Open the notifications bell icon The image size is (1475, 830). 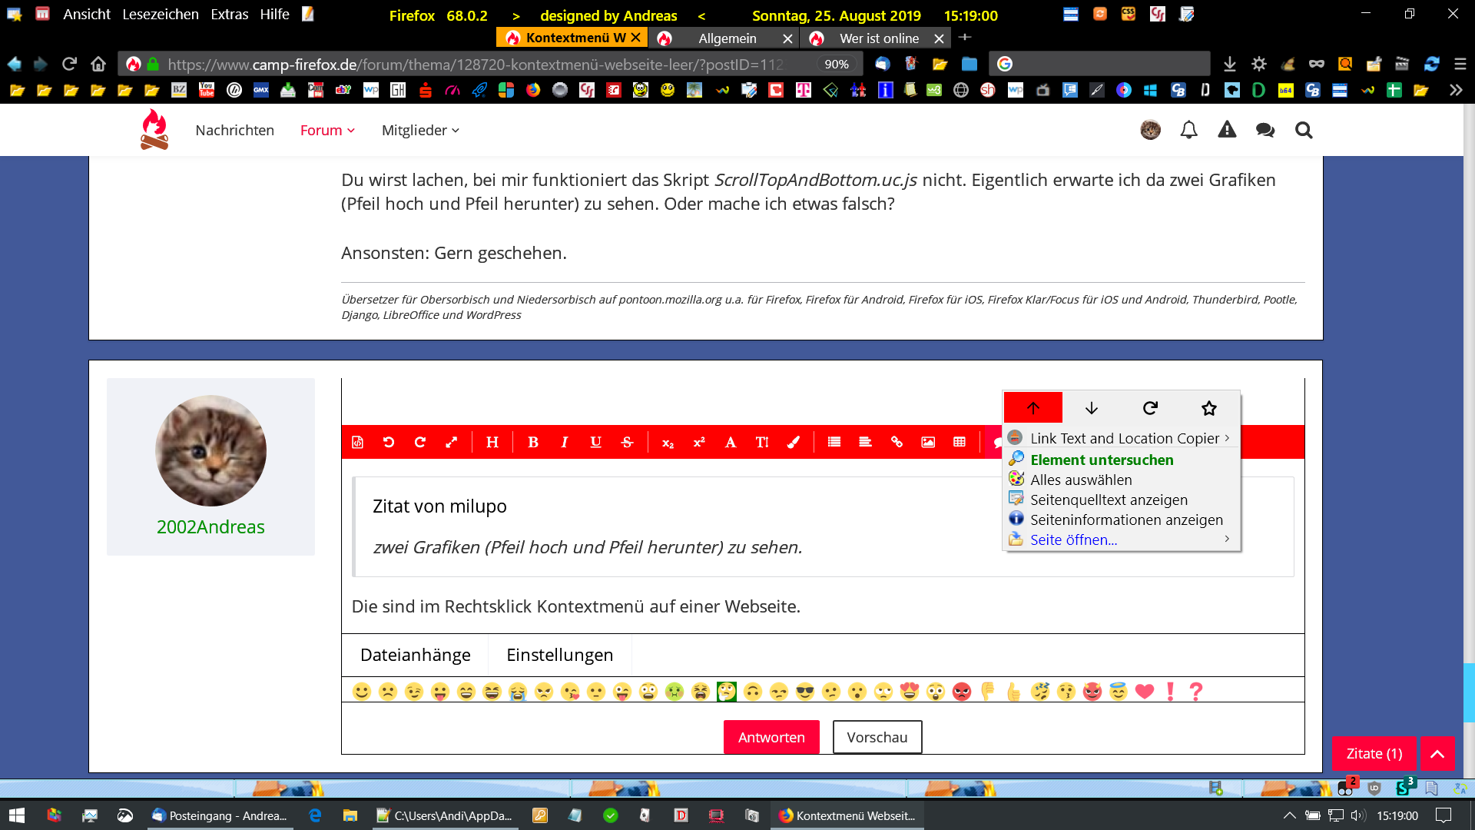coord(1188,130)
